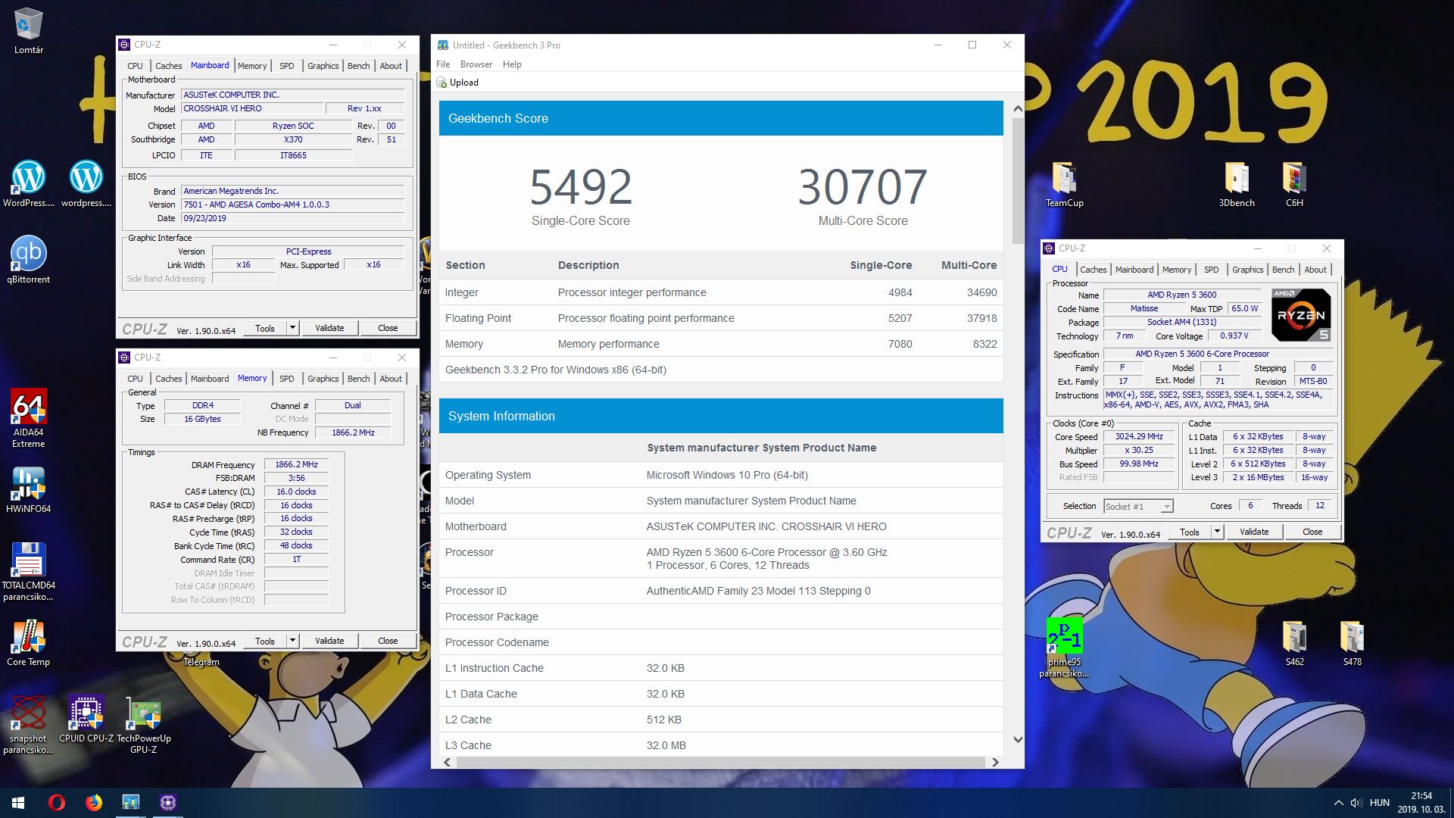This screenshot has height=818, width=1454.
Task: Select Graphics tab in right CPU-Z window
Action: [x=1247, y=270]
